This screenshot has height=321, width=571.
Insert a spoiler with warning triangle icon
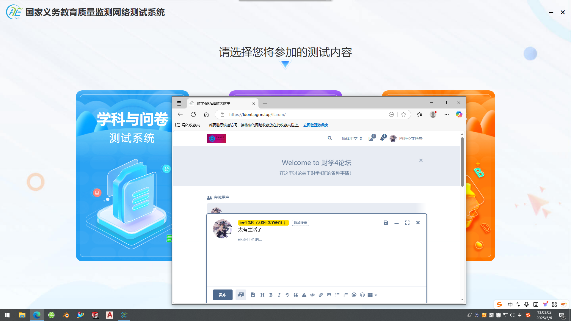click(304, 295)
